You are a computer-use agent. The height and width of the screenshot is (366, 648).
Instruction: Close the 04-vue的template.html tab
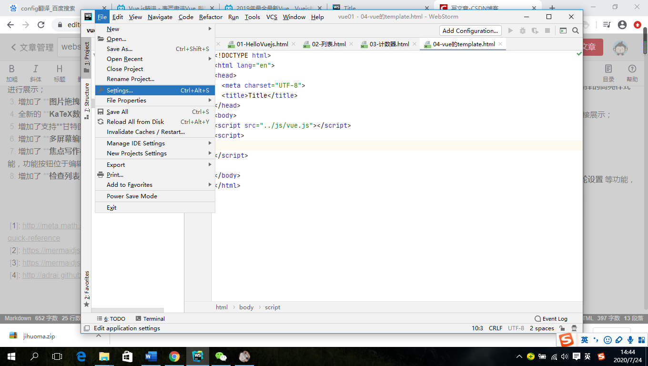coord(499,44)
